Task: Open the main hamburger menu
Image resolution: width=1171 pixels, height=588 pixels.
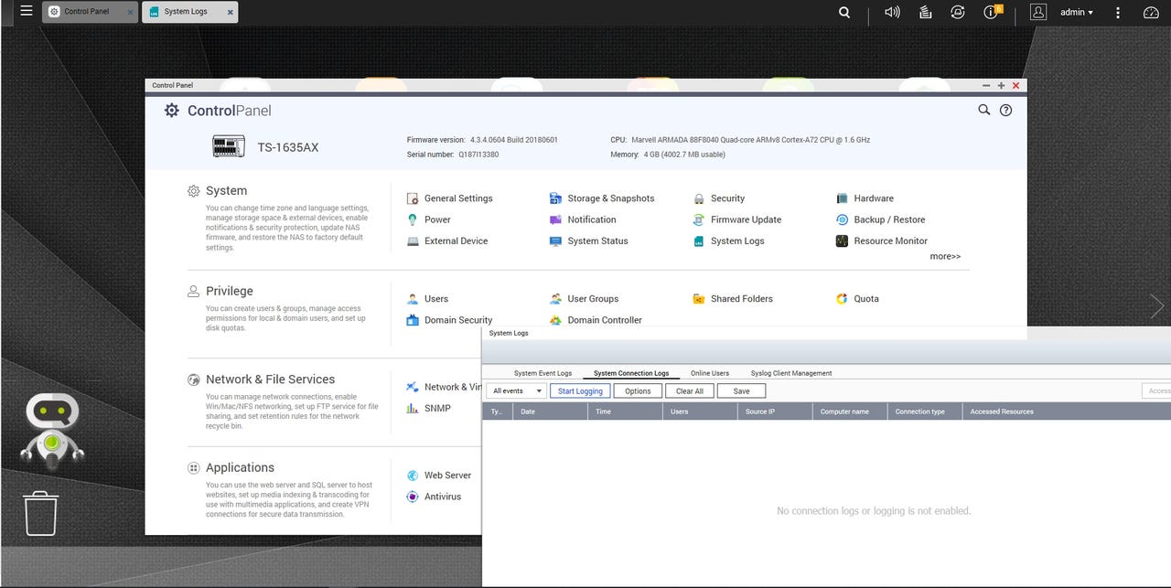Action: 26,12
